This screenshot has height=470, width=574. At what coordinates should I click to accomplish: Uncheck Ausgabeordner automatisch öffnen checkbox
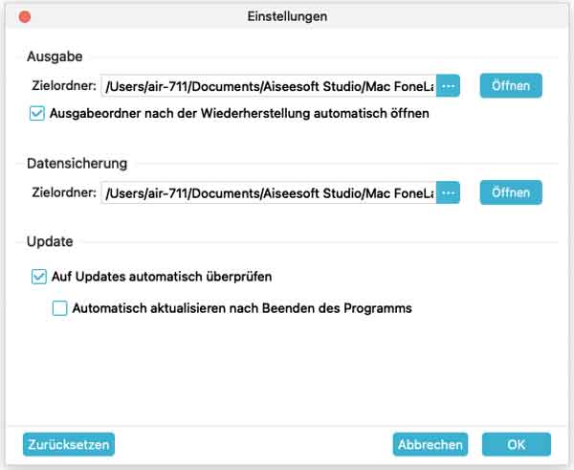point(37,114)
